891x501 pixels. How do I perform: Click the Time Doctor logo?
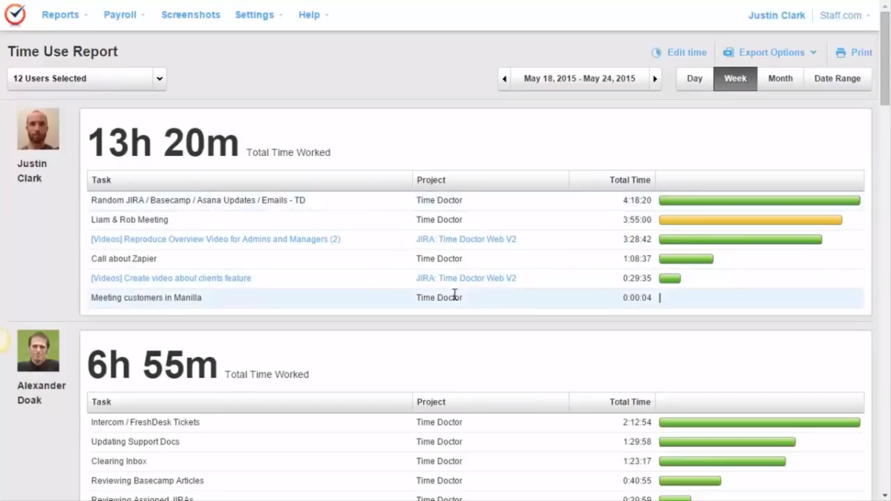click(15, 13)
